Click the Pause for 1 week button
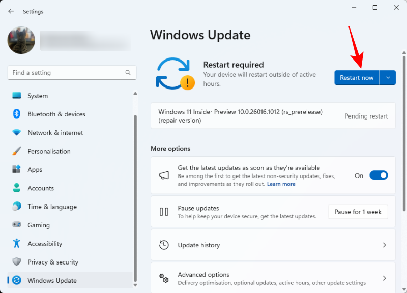The height and width of the screenshot is (293, 407). (358, 212)
